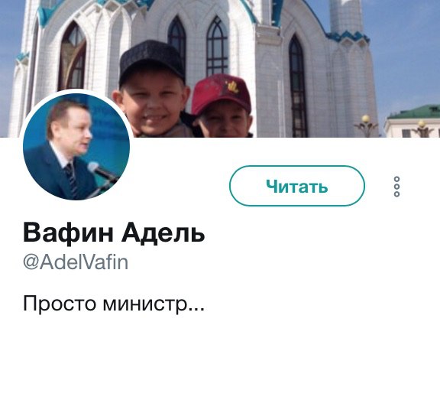Select the word Вафин in the display name

pyautogui.click(x=68, y=233)
